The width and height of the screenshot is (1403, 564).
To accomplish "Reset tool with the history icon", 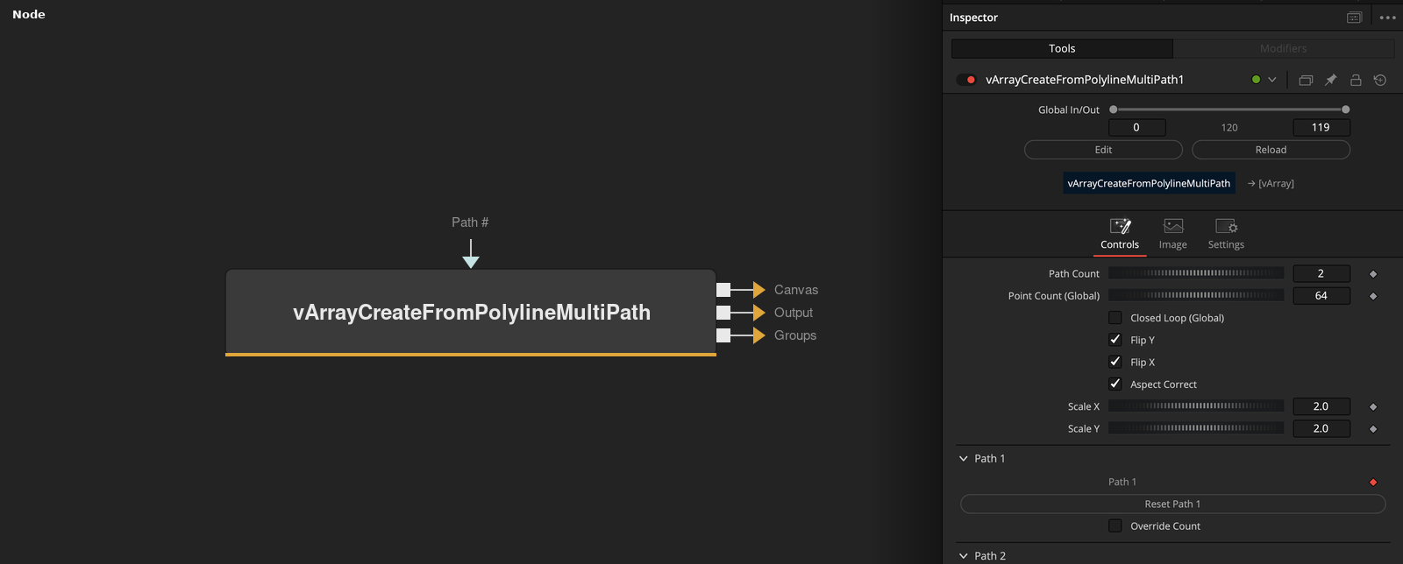I will tap(1380, 80).
